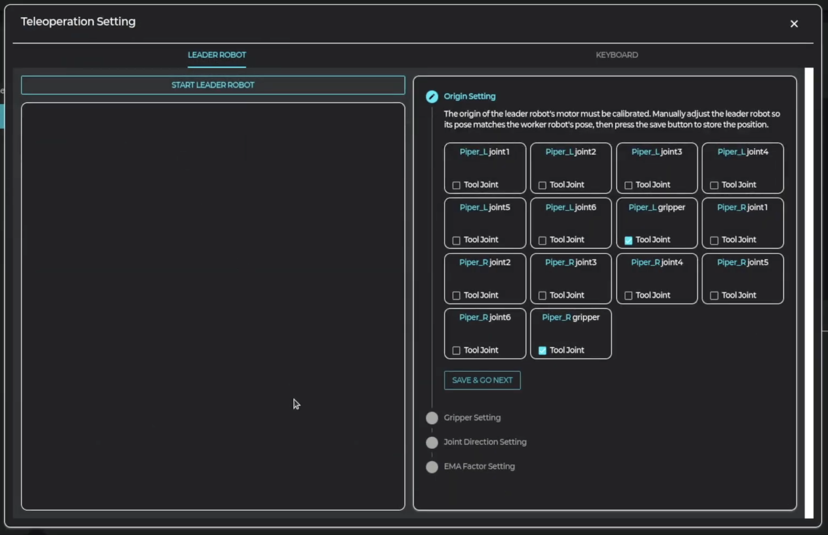This screenshot has width=828, height=535.
Task: Expand the EMA Factor Setting label
Action: [479, 466]
